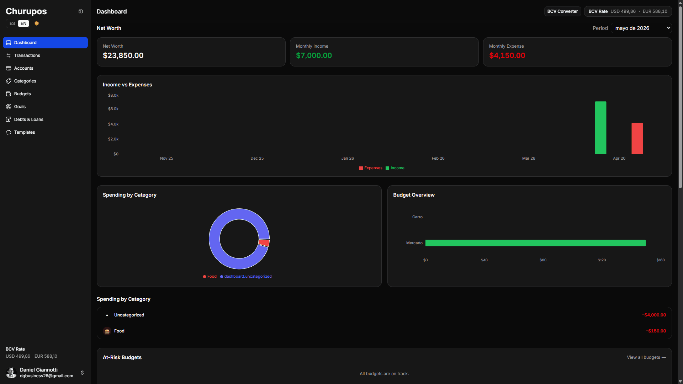Click the Carro budget label
This screenshot has width=683, height=384.
[x=417, y=217]
